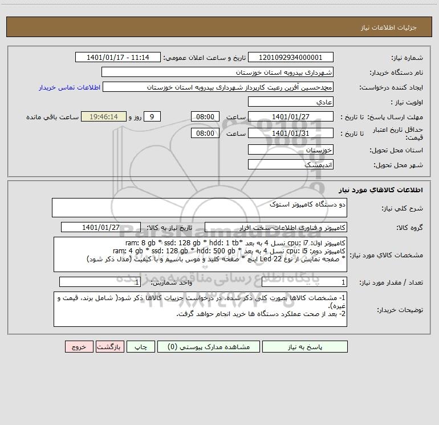
Task: Click the text ساعت باقی مانده
Action: pyautogui.click(x=52, y=117)
